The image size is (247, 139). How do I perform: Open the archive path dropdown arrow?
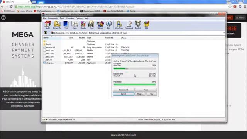pos(224,33)
